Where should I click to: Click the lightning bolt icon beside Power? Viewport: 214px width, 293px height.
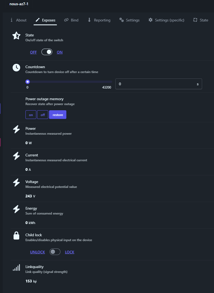(17, 129)
